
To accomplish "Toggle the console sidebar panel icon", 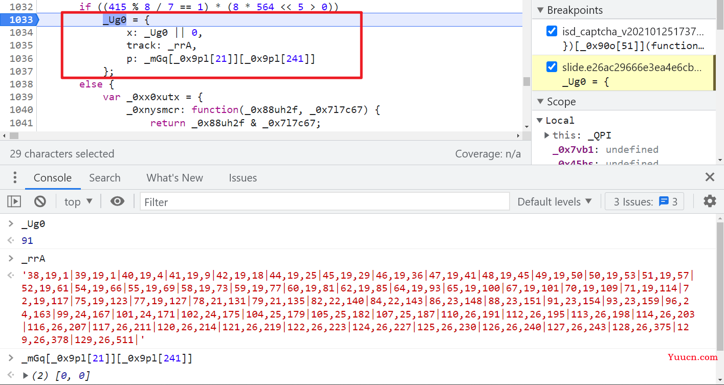I will [14, 201].
